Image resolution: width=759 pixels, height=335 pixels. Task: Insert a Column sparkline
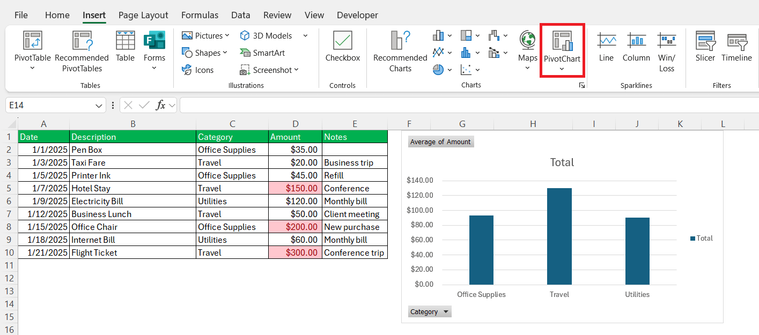[x=636, y=47]
